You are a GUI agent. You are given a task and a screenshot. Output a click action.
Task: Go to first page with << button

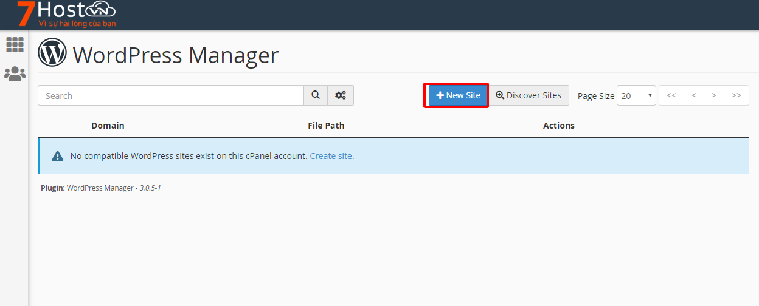click(x=671, y=95)
